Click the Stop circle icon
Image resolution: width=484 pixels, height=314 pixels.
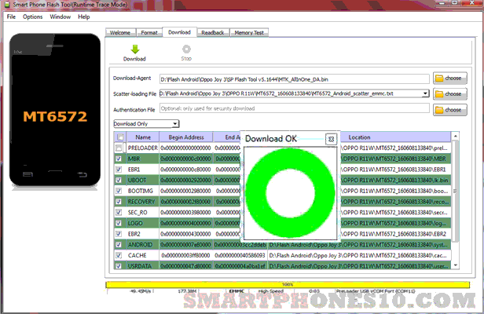[186, 49]
